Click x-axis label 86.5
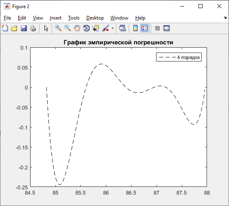This screenshot has width=229, height=206. click(131, 193)
